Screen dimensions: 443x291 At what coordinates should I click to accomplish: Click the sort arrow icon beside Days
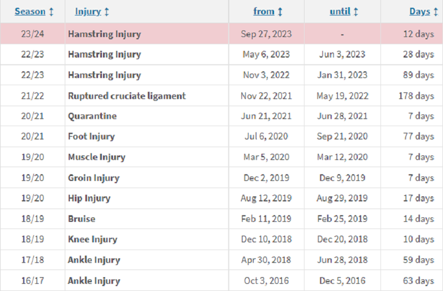436,12
